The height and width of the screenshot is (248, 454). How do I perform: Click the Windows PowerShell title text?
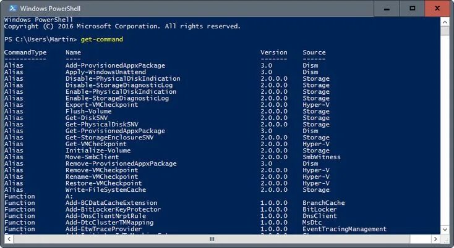tap(50, 9)
